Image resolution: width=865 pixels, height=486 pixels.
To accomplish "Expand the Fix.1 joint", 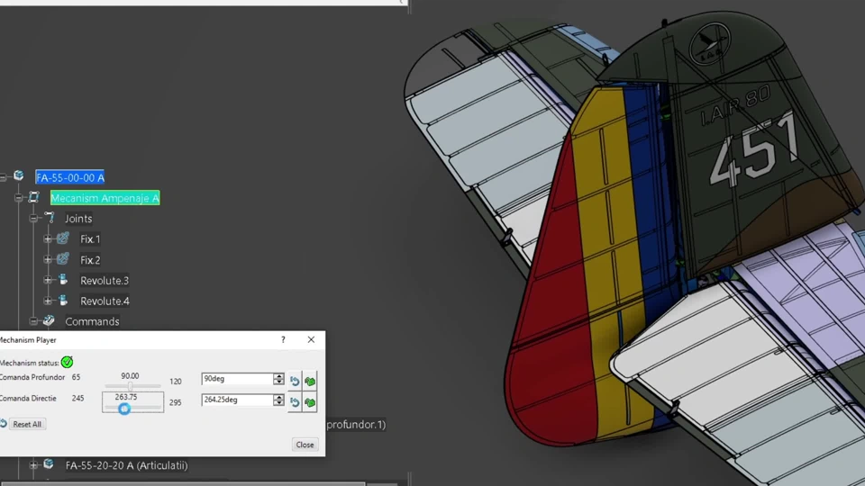I will click(x=48, y=239).
